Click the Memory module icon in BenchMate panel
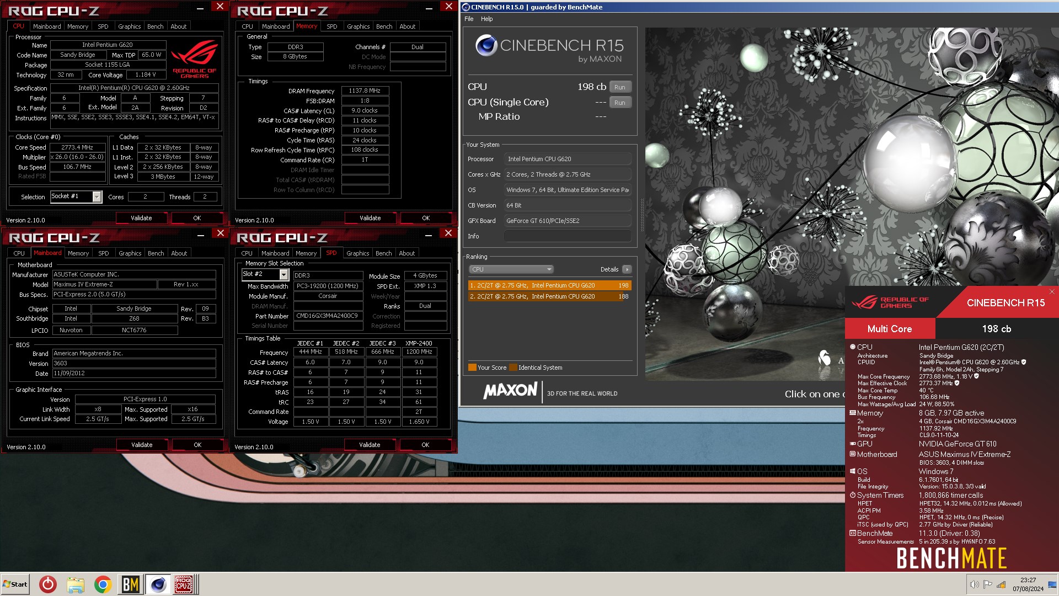 pos(853,413)
